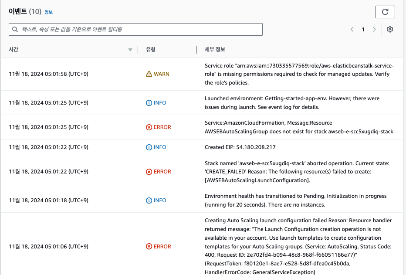
Task: Focus the event filter search field
Action: pyautogui.click(x=135, y=29)
